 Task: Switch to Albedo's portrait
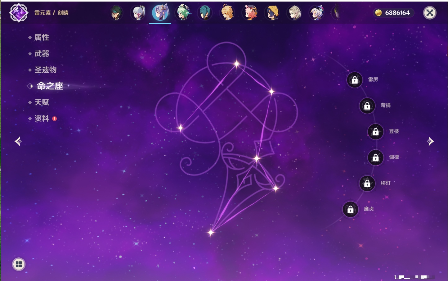[294, 13]
